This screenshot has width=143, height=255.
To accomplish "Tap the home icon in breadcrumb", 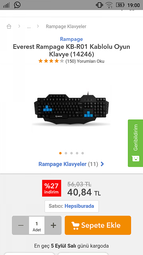I will (9, 26).
